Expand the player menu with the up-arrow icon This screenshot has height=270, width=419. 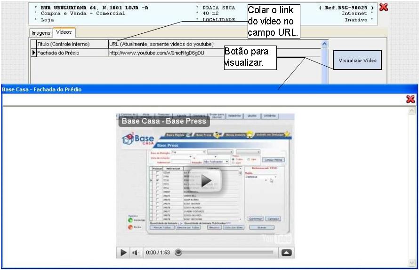(287, 253)
